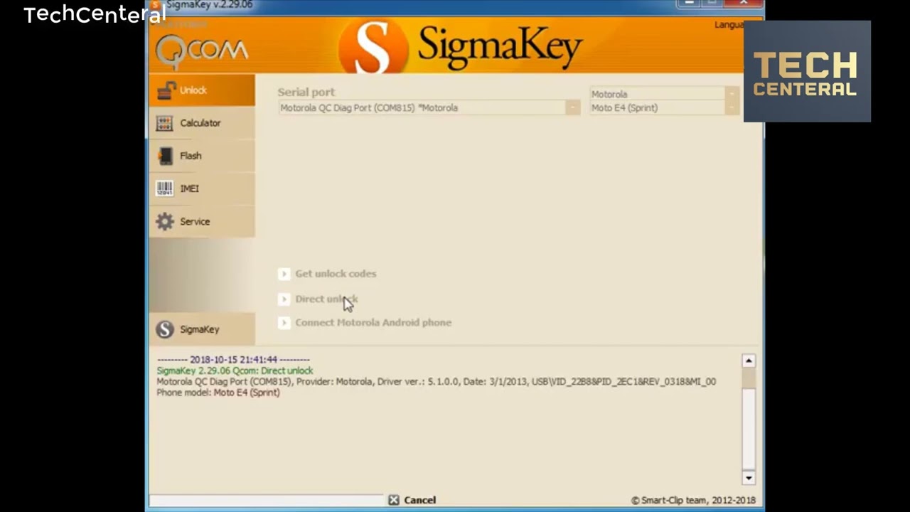The height and width of the screenshot is (512, 910).
Task: Click the progress bar at bottom
Action: click(267, 501)
